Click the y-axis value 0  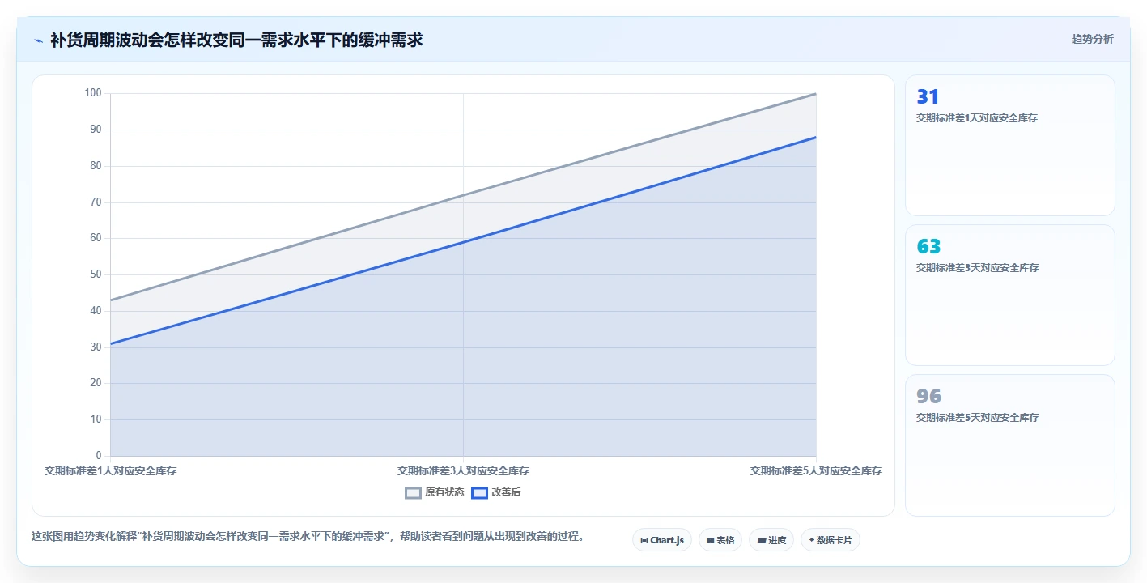coord(99,456)
